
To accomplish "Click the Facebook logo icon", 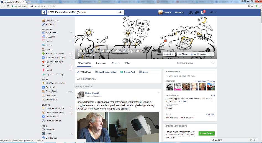I will [43, 12].
